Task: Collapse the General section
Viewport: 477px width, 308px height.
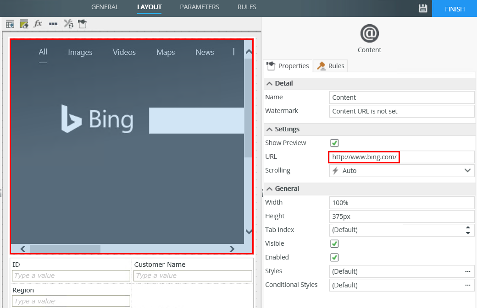Action: coord(270,189)
